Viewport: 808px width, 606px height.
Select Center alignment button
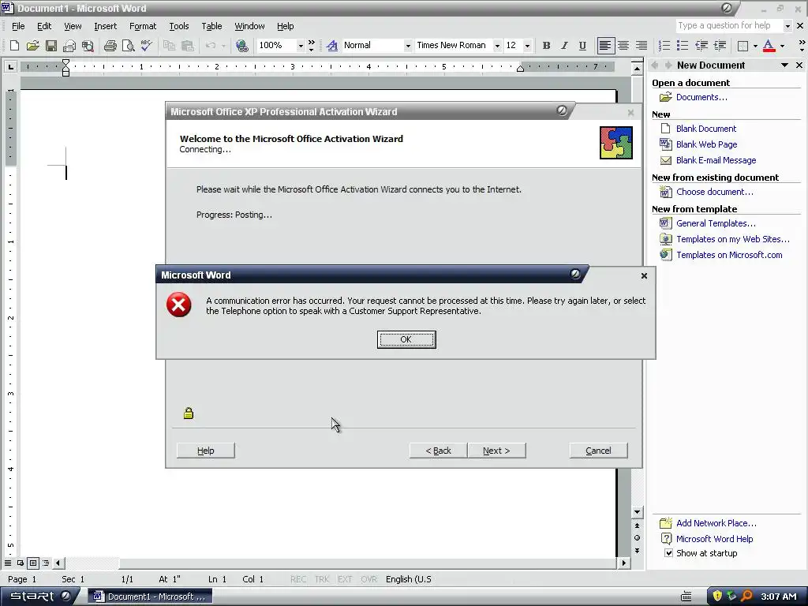(623, 46)
